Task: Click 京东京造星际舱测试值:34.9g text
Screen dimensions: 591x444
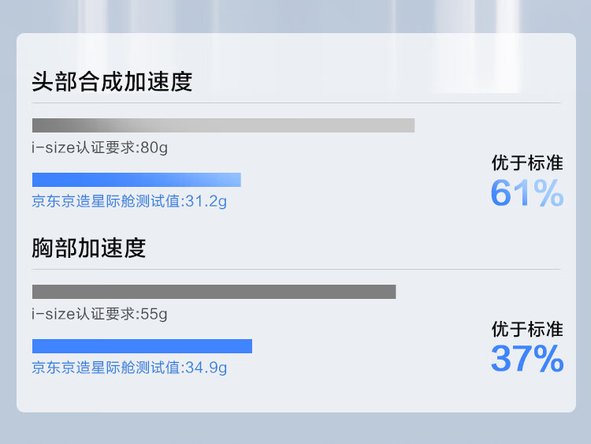Action: 129,368
